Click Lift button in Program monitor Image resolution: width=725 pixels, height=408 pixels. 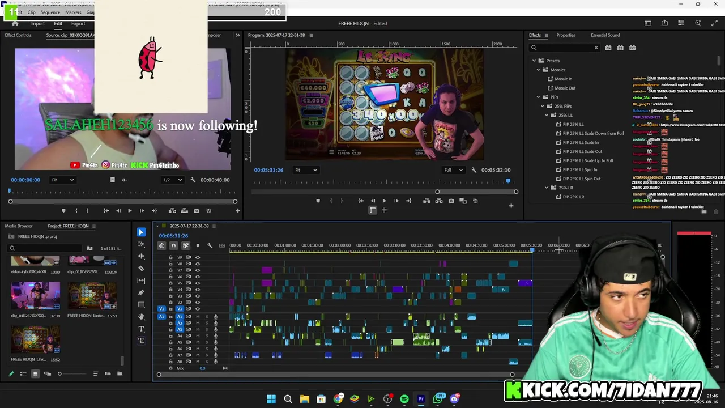pyautogui.click(x=427, y=201)
